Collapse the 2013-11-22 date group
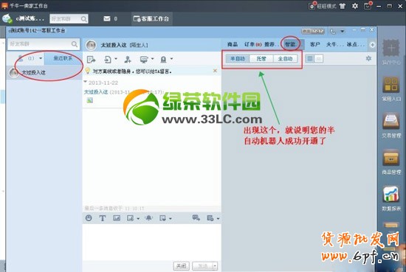 click(x=86, y=82)
